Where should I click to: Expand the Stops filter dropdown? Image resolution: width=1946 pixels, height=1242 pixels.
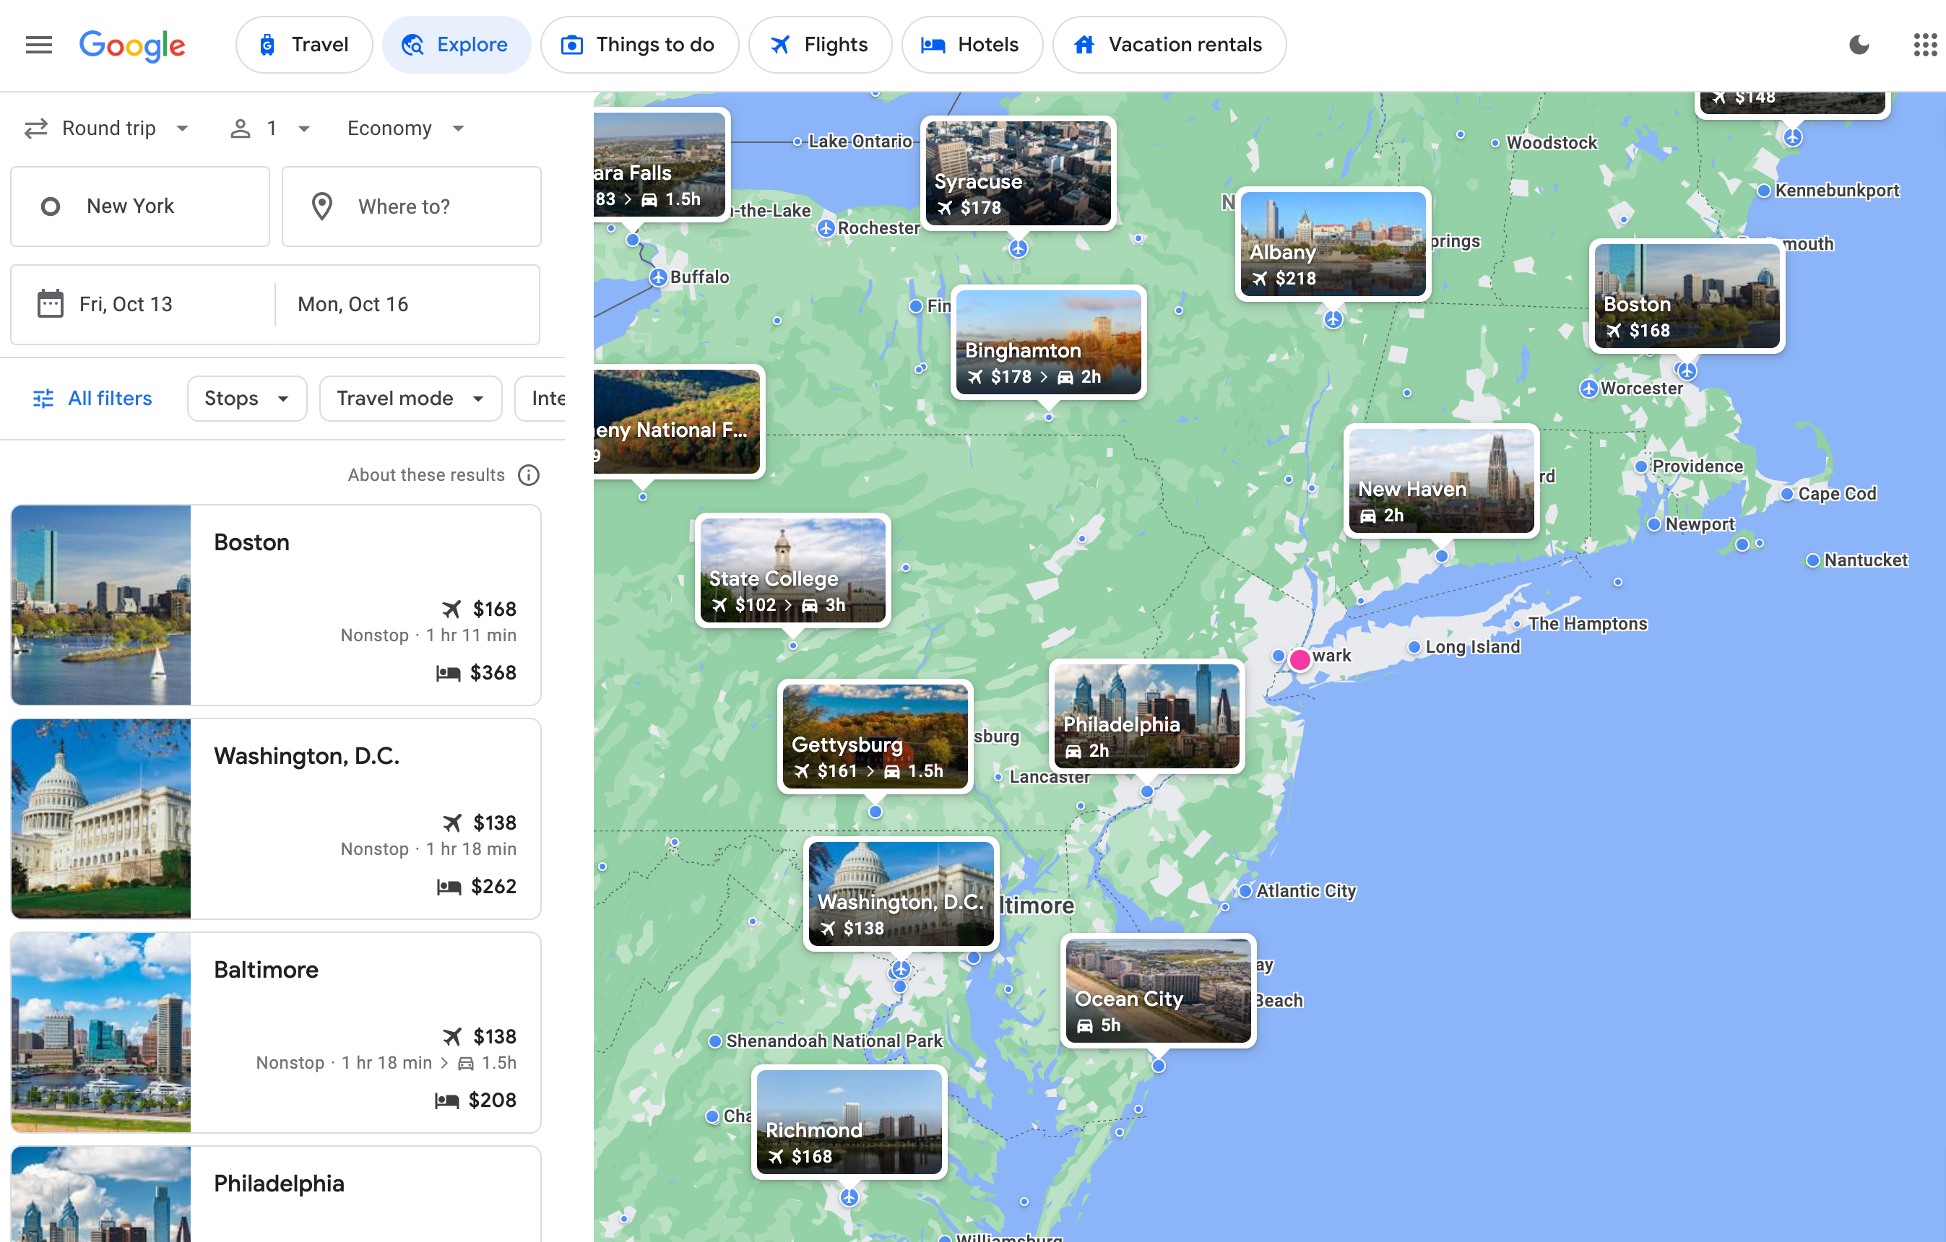click(x=246, y=399)
